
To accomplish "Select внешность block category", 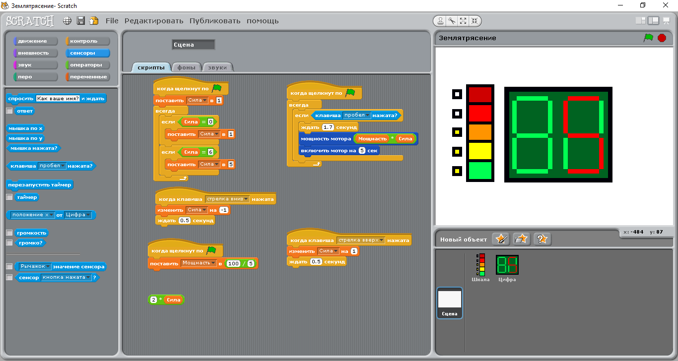I will (36, 53).
